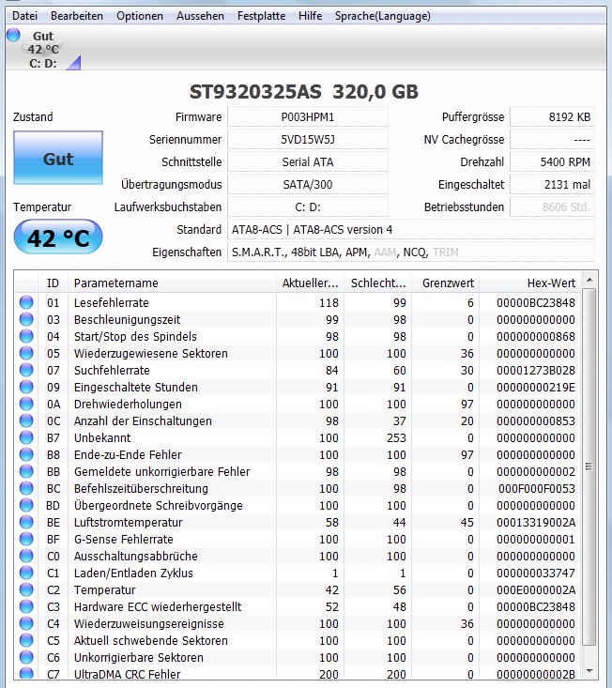Click hex value 000F000F0053 in Befehlszeitüberschreitung row
The height and width of the screenshot is (688, 612).
pyautogui.click(x=536, y=488)
